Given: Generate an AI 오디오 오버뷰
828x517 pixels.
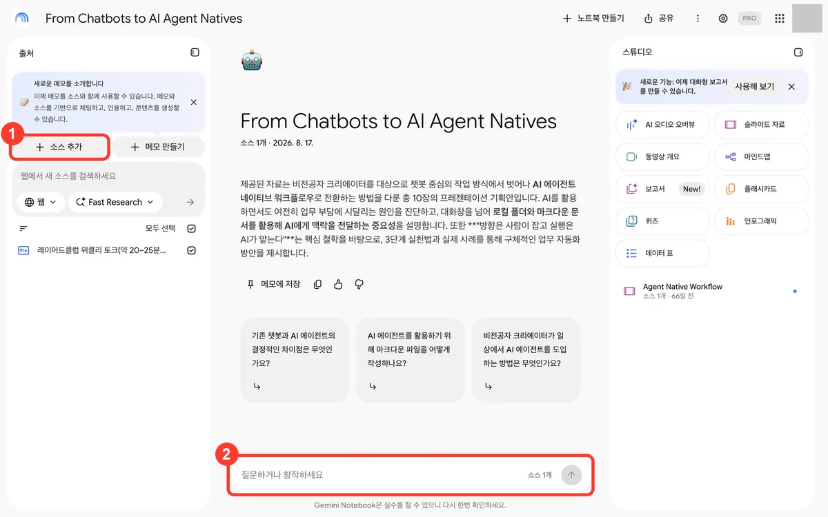Looking at the screenshot, I should pyautogui.click(x=662, y=125).
